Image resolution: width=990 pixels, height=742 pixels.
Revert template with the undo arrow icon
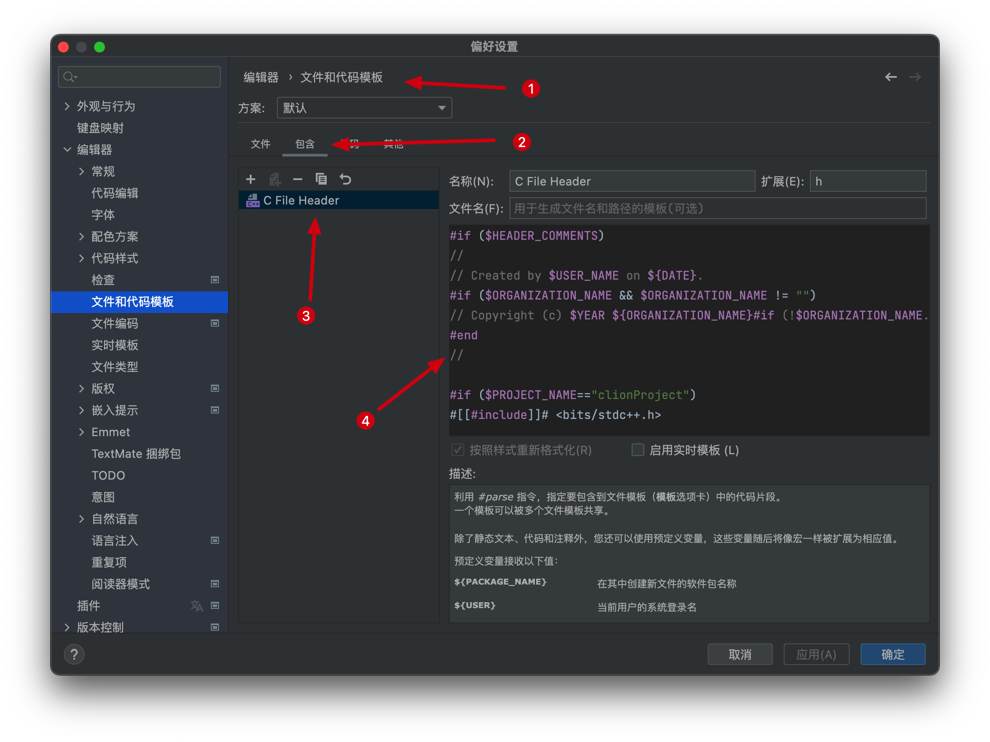tap(345, 179)
